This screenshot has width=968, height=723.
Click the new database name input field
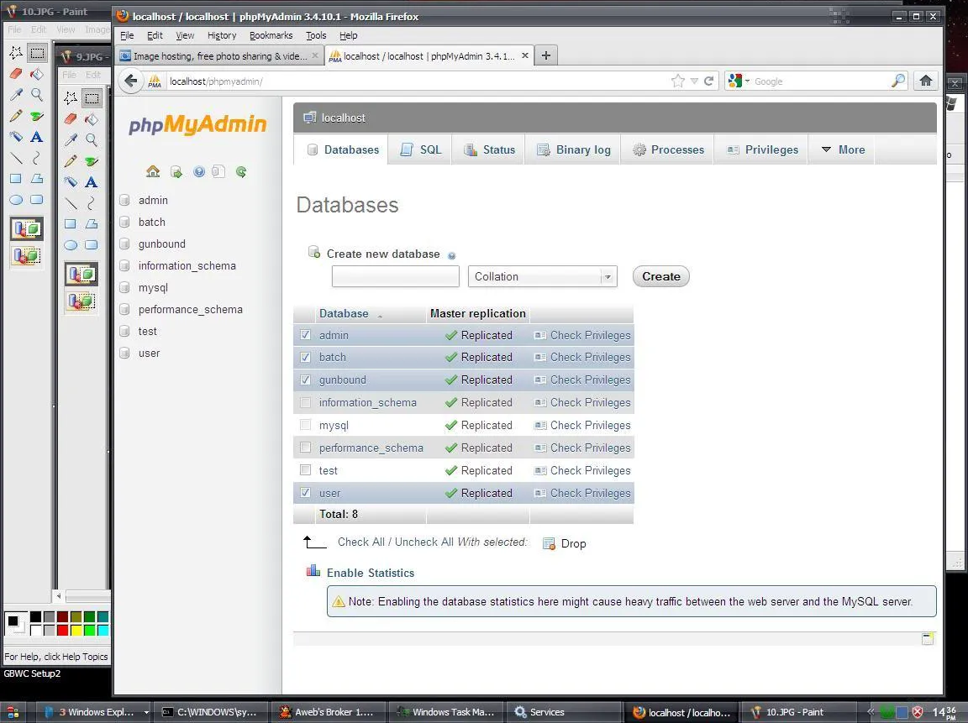pos(395,276)
